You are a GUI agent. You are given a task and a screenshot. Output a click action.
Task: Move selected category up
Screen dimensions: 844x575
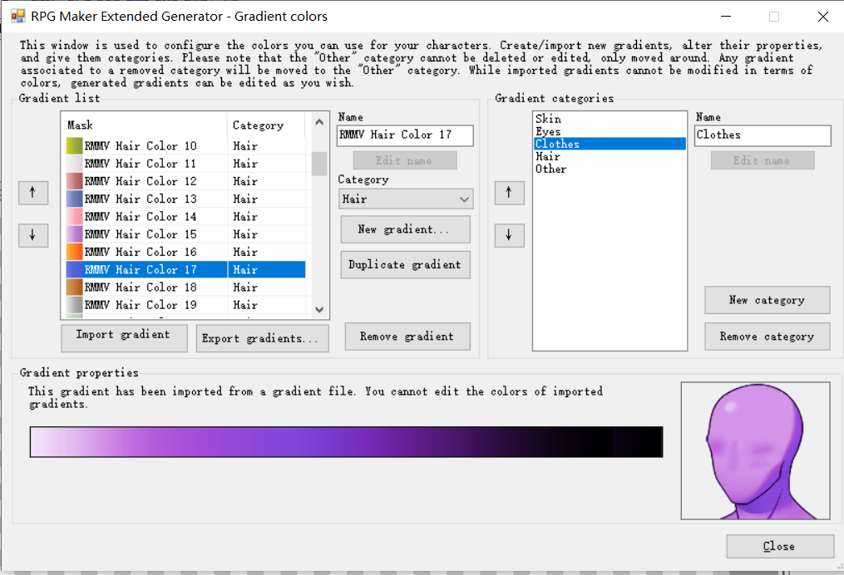coord(509,193)
